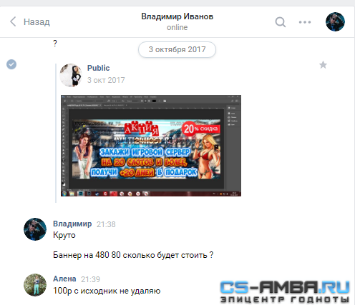355x305 pixels.
Task: Open Алена's avatar beside her message
Action: 35,285
